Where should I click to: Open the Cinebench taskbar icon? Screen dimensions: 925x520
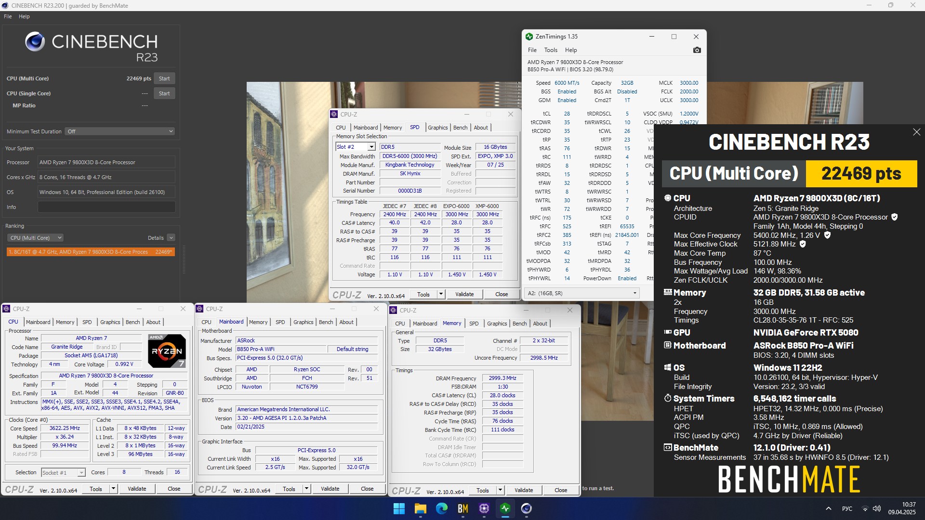click(527, 508)
